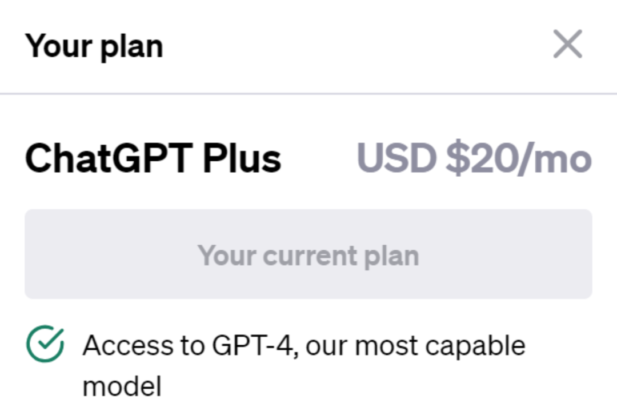Viewport: 617px width, 411px height.
Task: Click the Access to GPT-4 feature text
Action: pyautogui.click(x=303, y=346)
